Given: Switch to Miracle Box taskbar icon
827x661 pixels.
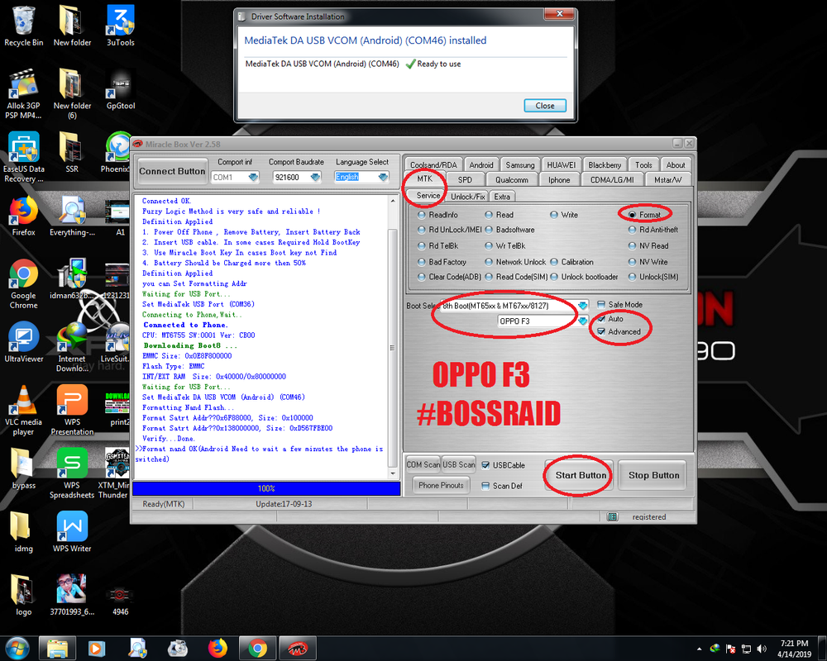Looking at the screenshot, I should point(298,649).
